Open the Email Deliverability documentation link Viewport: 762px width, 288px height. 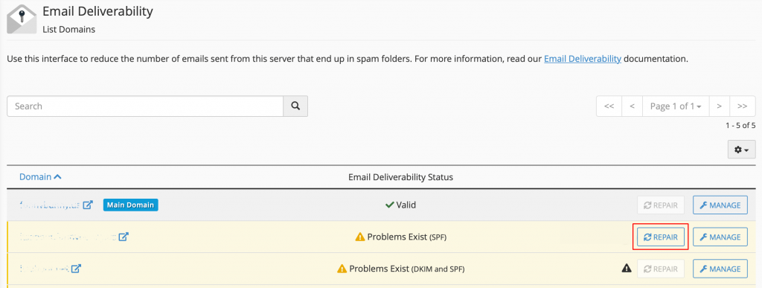(x=583, y=60)
